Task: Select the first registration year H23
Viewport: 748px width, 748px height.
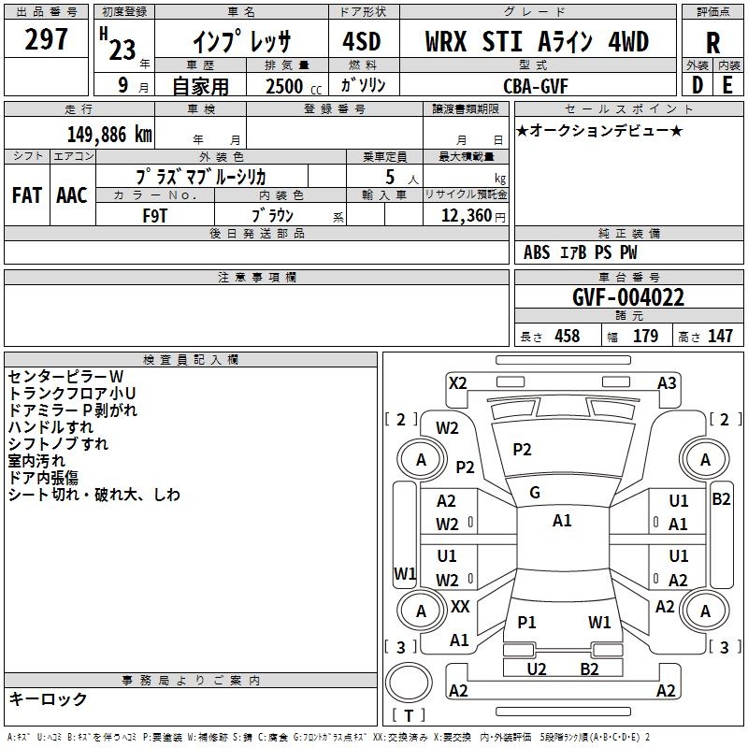Action: point(118,44)
